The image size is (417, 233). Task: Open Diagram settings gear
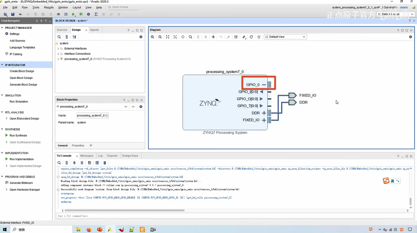coord(410,37)
